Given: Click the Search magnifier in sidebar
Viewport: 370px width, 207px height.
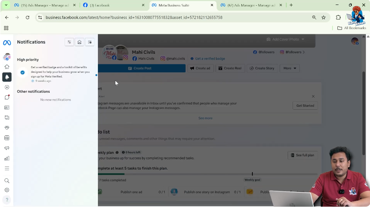Looking at the screenshot, I should [x=7, y=181].
